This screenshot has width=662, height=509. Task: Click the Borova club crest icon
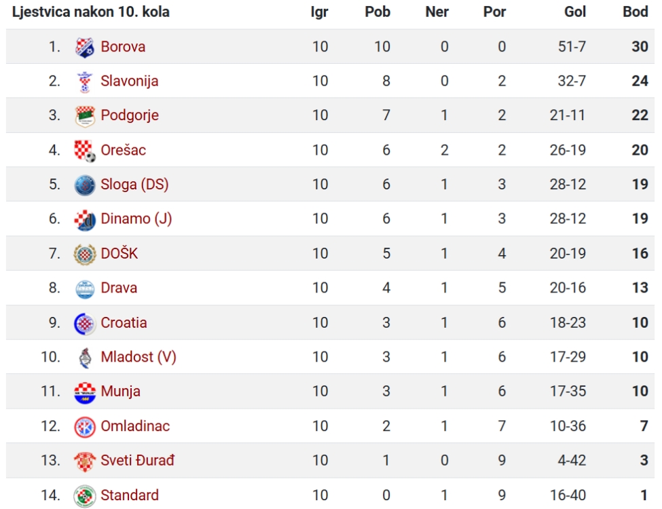click(x=84, y=47)
